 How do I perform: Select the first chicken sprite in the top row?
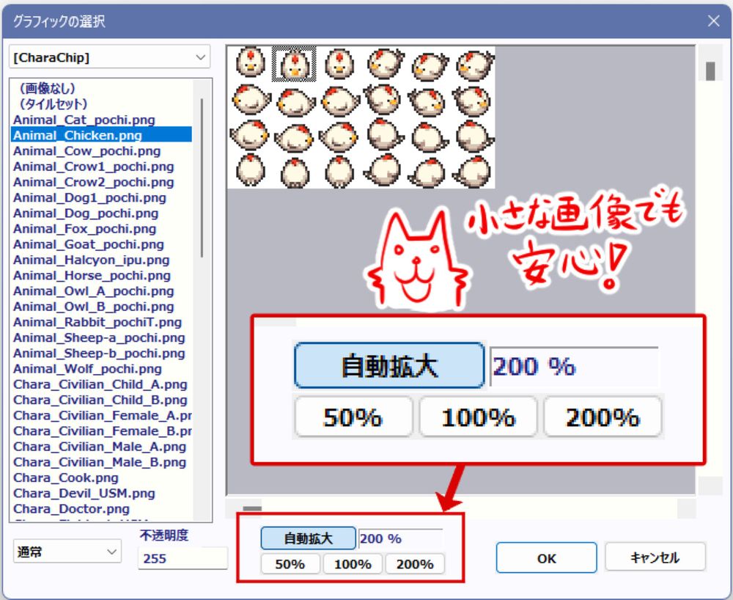pos(250,63)
